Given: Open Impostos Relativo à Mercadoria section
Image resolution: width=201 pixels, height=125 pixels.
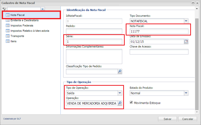Looking at the screenshot, I should click(30, 31).
